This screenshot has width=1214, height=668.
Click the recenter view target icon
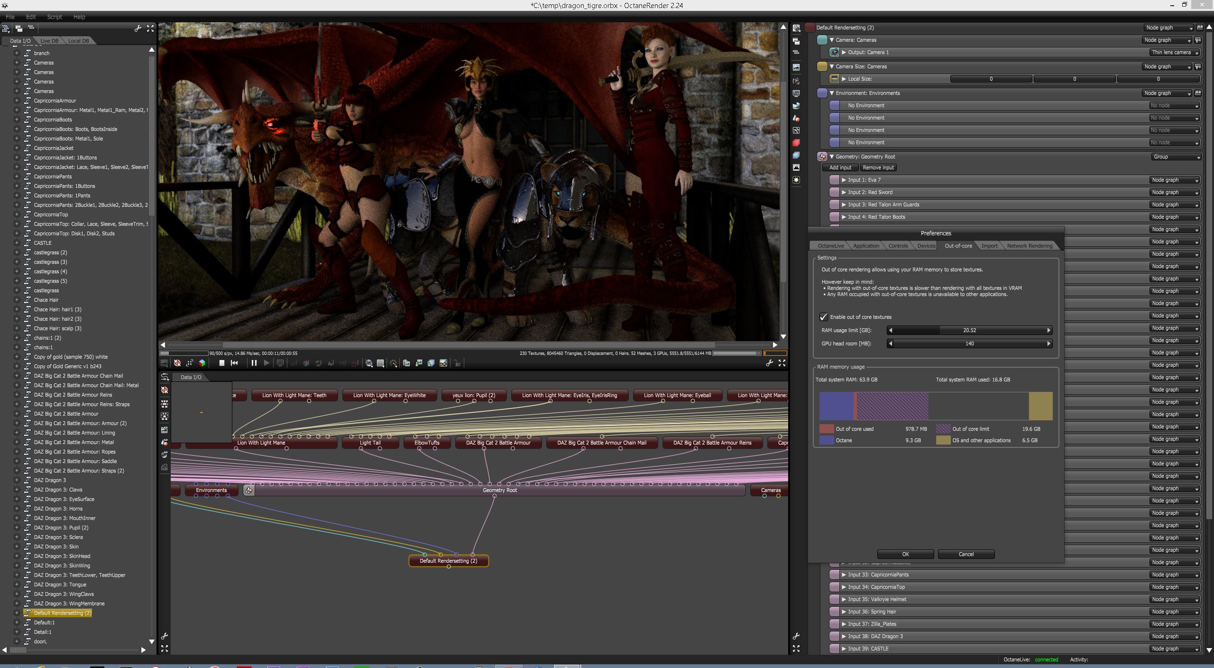pyautogui.click(x=177, y=363)
